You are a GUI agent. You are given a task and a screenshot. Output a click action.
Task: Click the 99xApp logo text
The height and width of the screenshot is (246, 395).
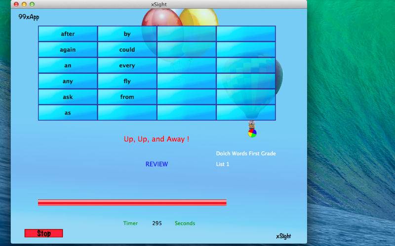pos(29,17)
